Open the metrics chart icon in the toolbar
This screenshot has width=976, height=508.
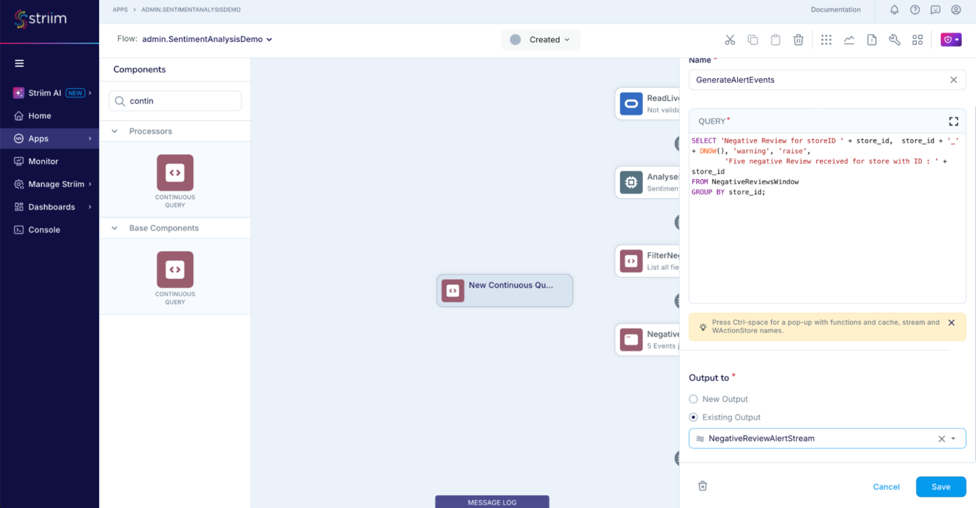tap(849, 39)
